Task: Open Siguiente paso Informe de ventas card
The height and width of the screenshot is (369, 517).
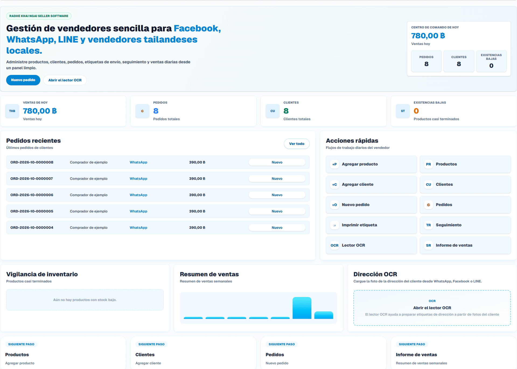Action: click(454, 353)
